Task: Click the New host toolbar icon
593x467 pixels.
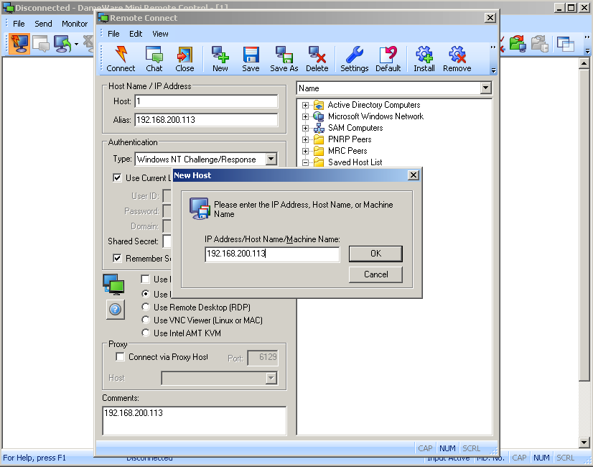Action: coord(220,59)
